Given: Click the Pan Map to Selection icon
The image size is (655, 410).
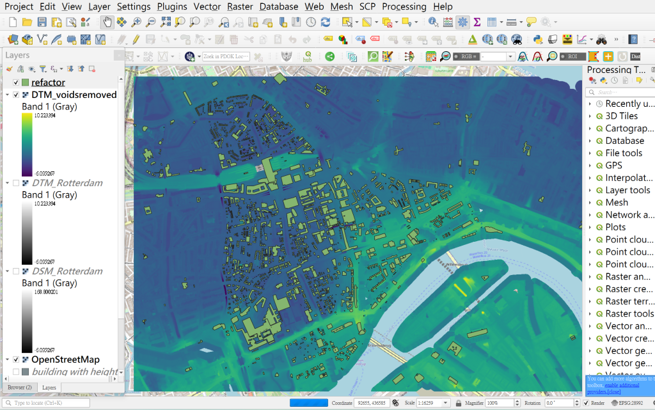Looking at the screenshot, I should 122,22.
